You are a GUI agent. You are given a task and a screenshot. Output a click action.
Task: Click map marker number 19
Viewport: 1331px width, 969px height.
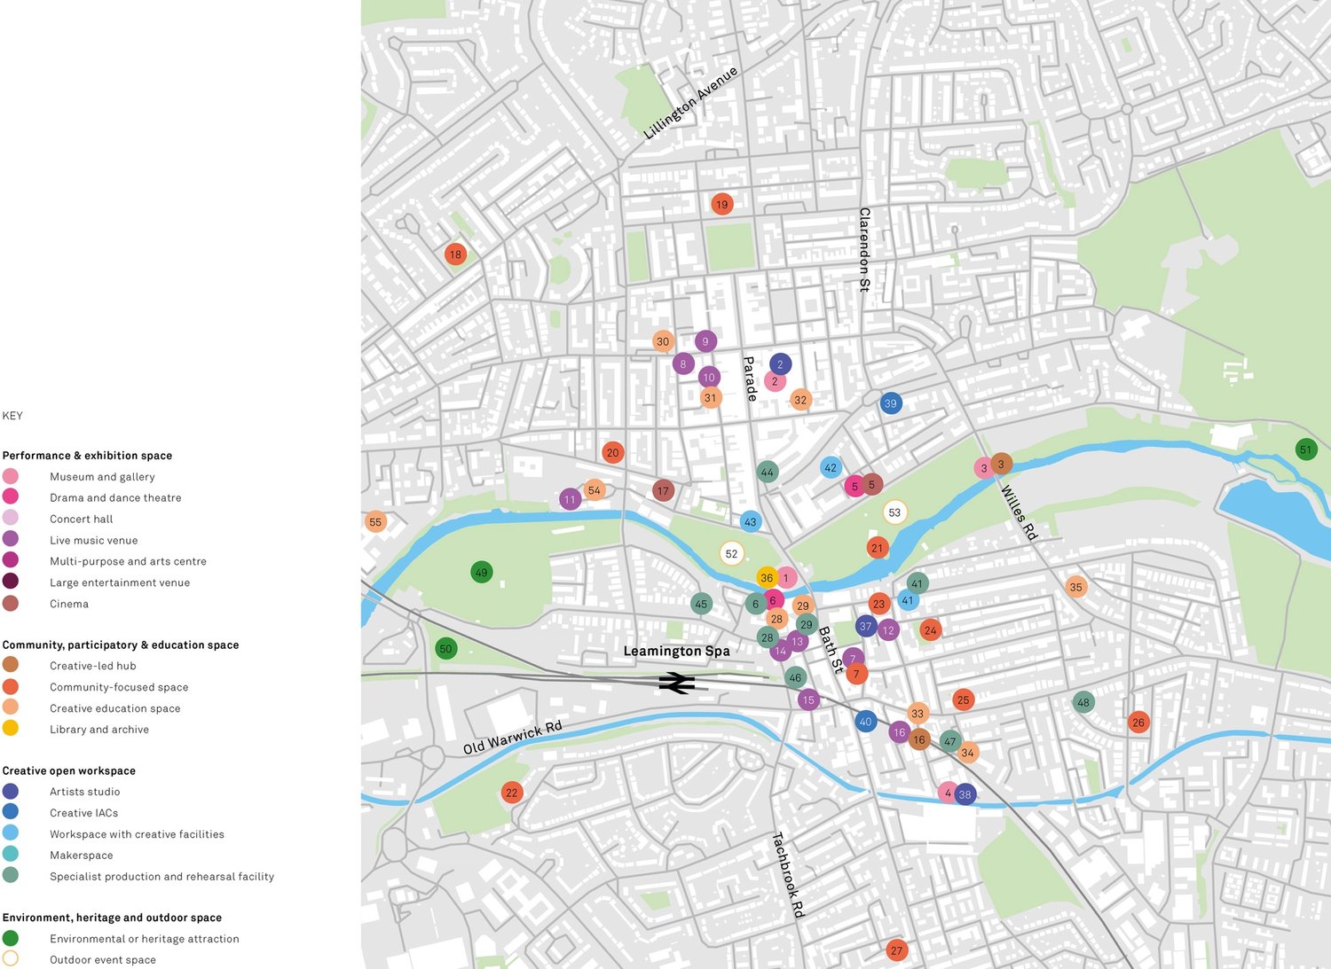click(722, 205)
